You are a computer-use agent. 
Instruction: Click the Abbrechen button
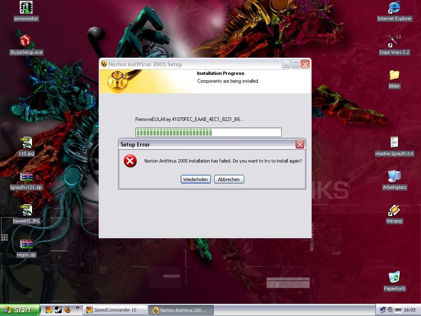[x=229, y=179]
